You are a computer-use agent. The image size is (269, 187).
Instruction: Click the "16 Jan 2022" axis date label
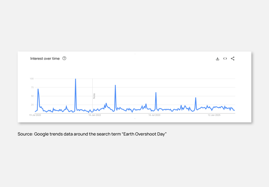(x=95, y=115)
